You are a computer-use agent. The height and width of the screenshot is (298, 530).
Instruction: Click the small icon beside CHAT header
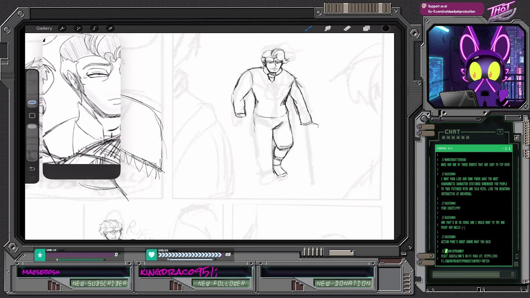(x=500, y=132)
